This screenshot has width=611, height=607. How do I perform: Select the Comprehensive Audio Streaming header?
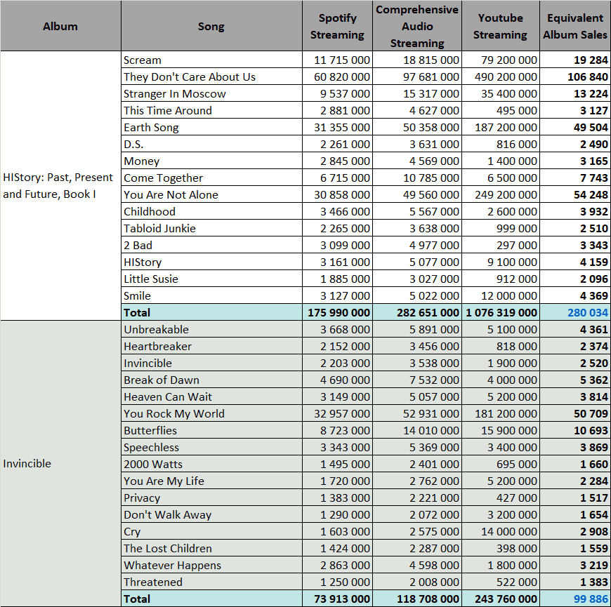[417, 26]
